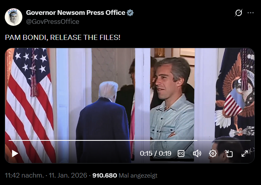The height and width of the screenshot is (185, 261).
Task: Toggle closed captions with the CC icon
Action: point(181,153)
